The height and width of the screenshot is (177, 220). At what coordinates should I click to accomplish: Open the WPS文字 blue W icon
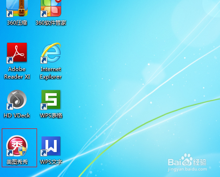click(51, 146)
